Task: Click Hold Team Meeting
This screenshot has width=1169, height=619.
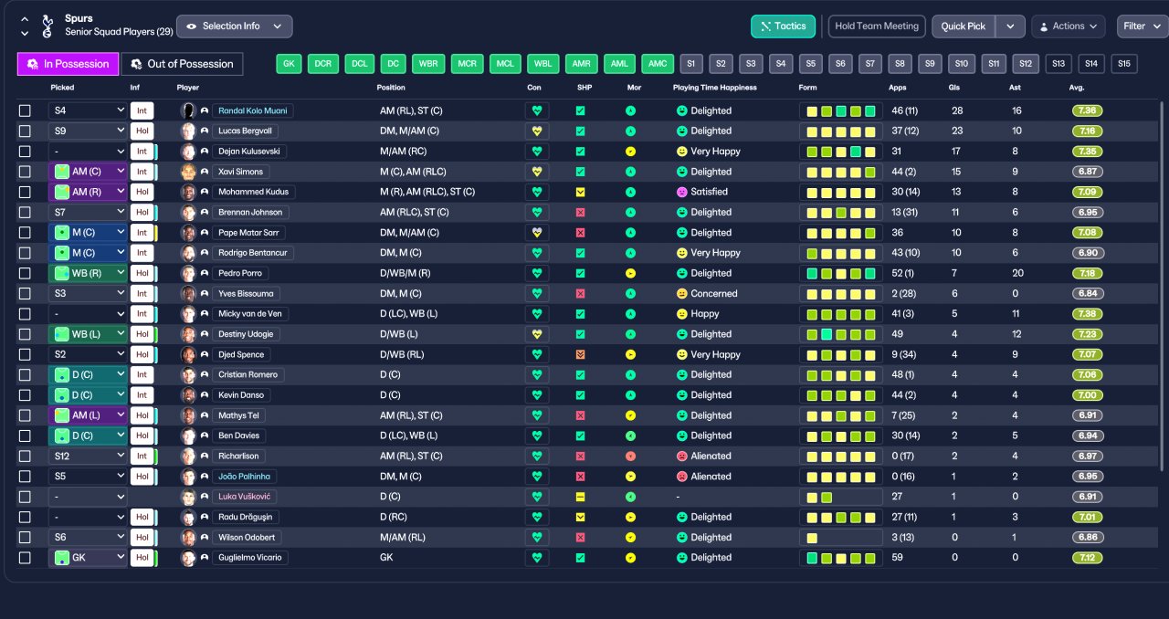Action: pos(876,26)
